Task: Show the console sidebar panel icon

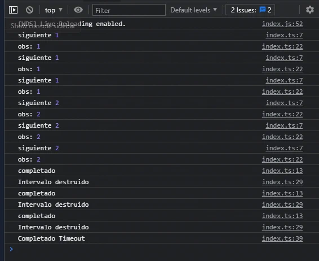Action: point(13,10)
